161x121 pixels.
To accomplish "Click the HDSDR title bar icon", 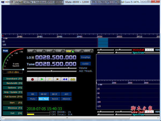I will point(3,2).
